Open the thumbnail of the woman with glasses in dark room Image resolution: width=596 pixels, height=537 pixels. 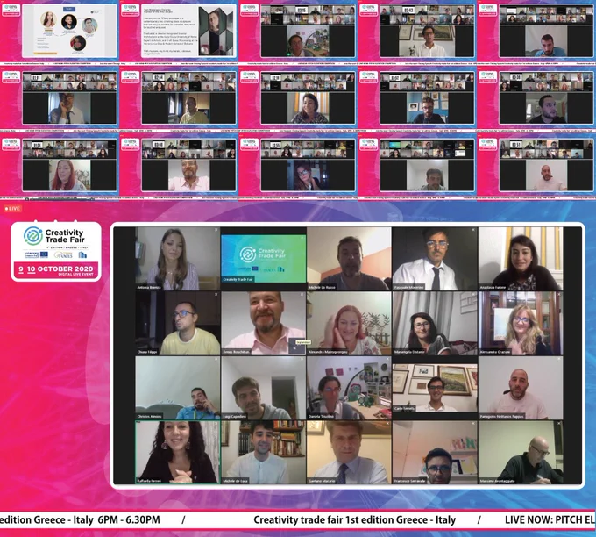pos(308,165)
